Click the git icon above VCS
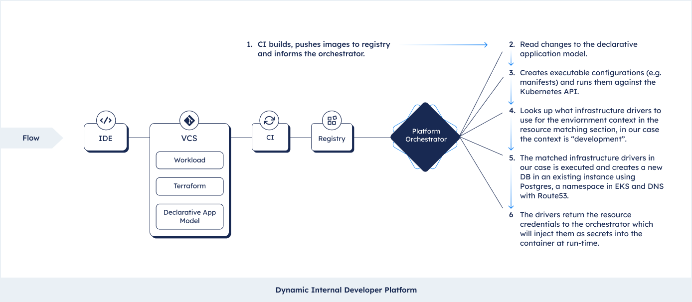 tap(189, 120)
